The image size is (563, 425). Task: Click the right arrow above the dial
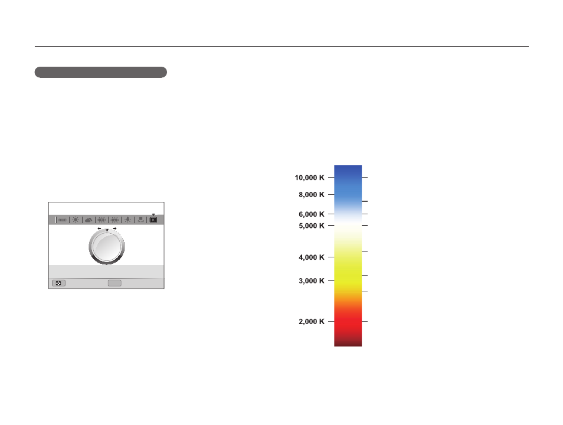pos(114,228)
